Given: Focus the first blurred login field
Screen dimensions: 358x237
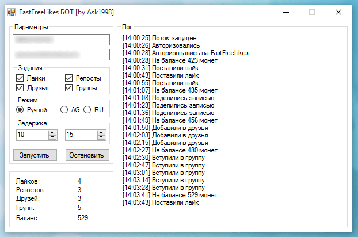Looking at the screenshot, I should pos(61,40).
